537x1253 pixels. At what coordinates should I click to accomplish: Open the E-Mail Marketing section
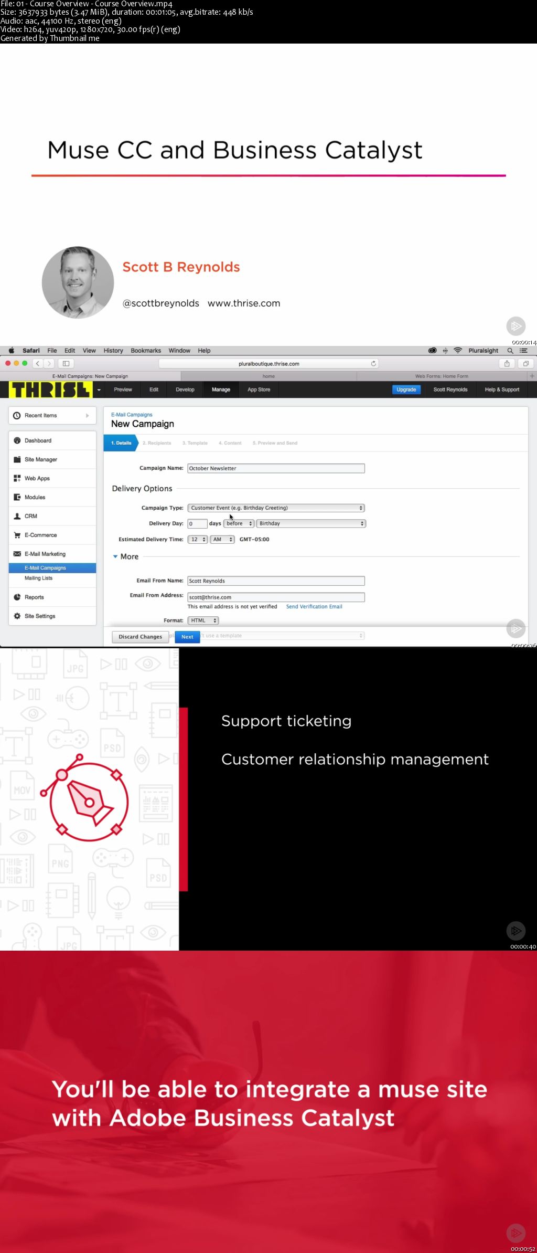click(x=52, y=554)
